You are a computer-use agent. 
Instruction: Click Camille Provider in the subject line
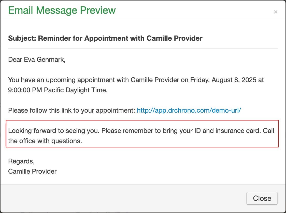point(174,38)
